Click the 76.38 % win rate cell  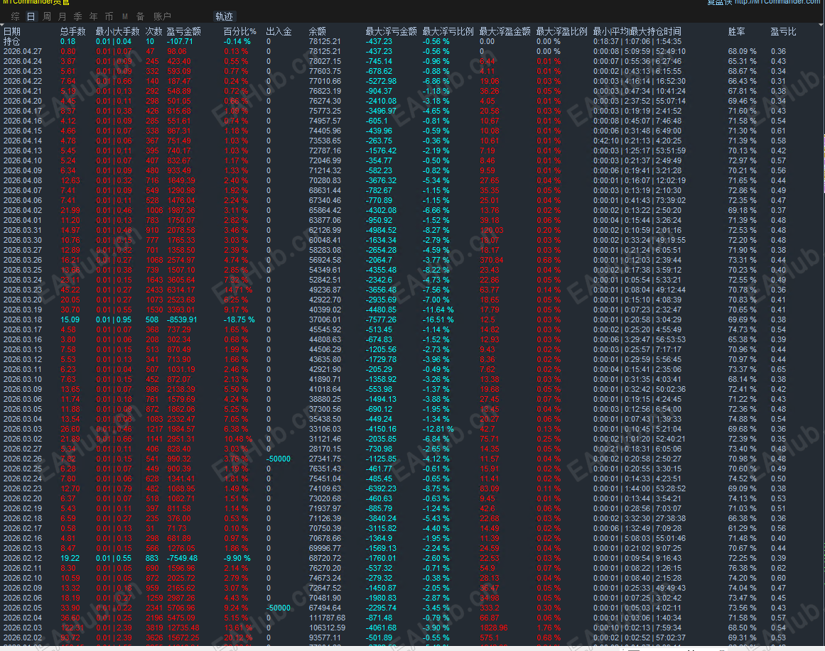pyautogui.click(x=743, y=569)
